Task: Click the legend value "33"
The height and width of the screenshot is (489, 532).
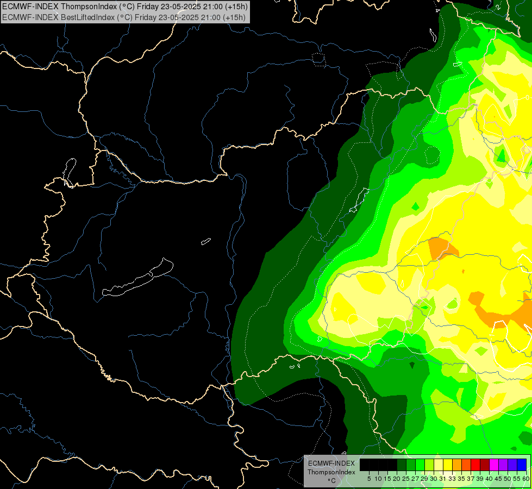Action: (x=453, y=479)
